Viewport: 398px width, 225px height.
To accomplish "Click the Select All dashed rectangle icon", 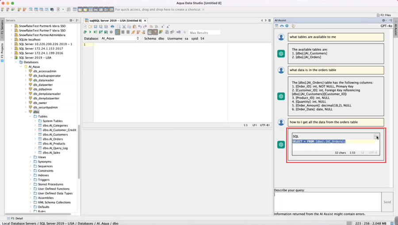I will pyautogui.click(x=119, y=27).
